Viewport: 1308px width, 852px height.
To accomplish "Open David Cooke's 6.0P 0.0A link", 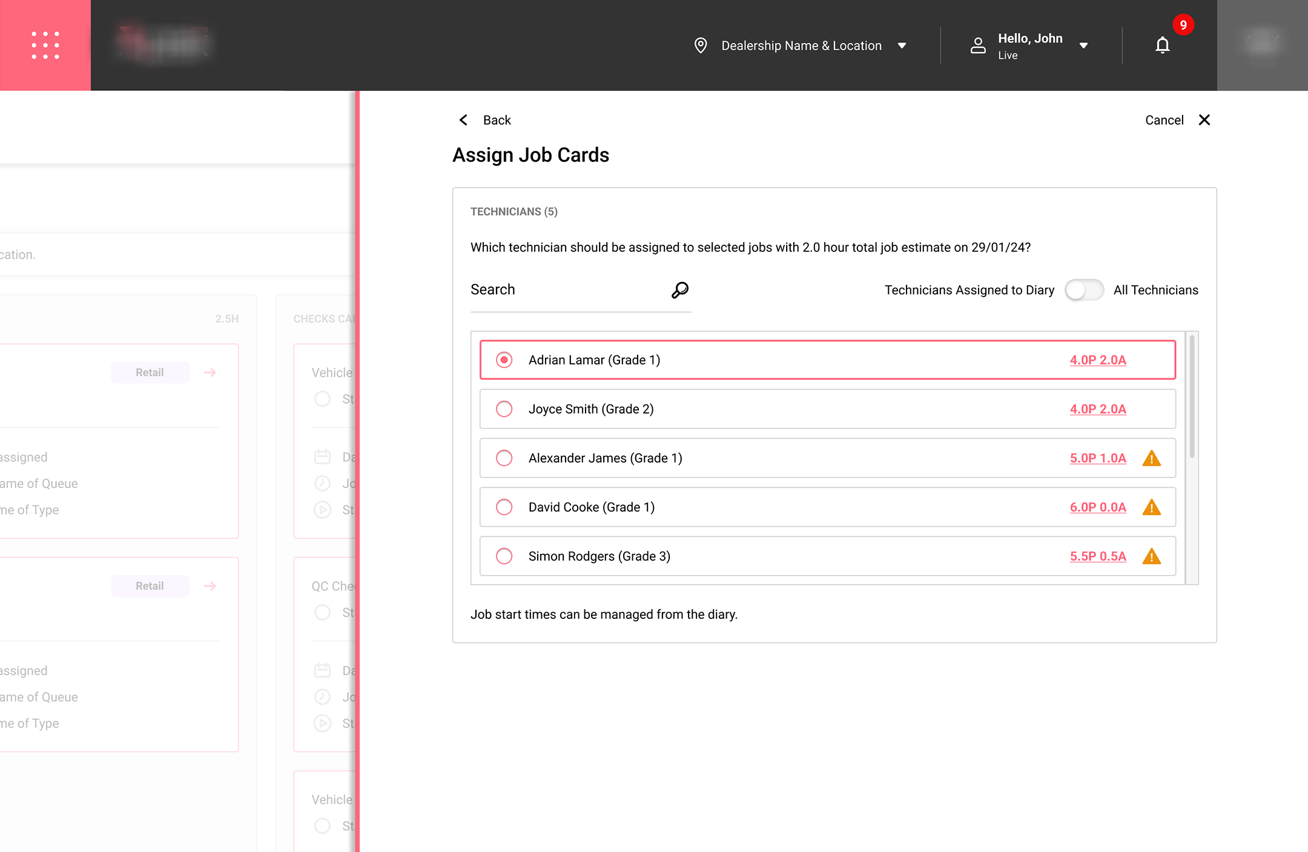I will [x=1097, y=507].
